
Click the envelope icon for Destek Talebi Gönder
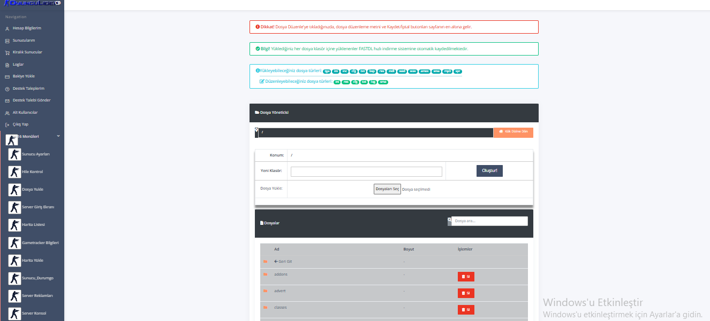click(7, 100)
